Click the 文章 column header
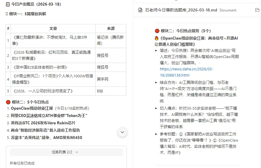Image resolution: width=261 pixels, height=168 pixels. pyautogui.click(x=53, y=29)
